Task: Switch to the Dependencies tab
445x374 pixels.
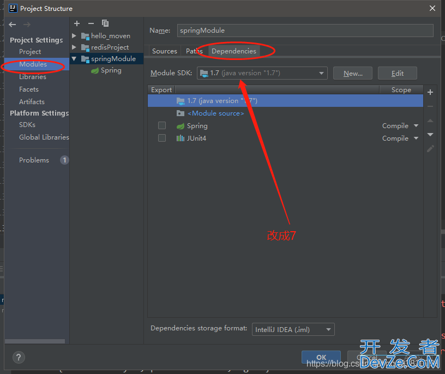Action: tap(234, 51)
